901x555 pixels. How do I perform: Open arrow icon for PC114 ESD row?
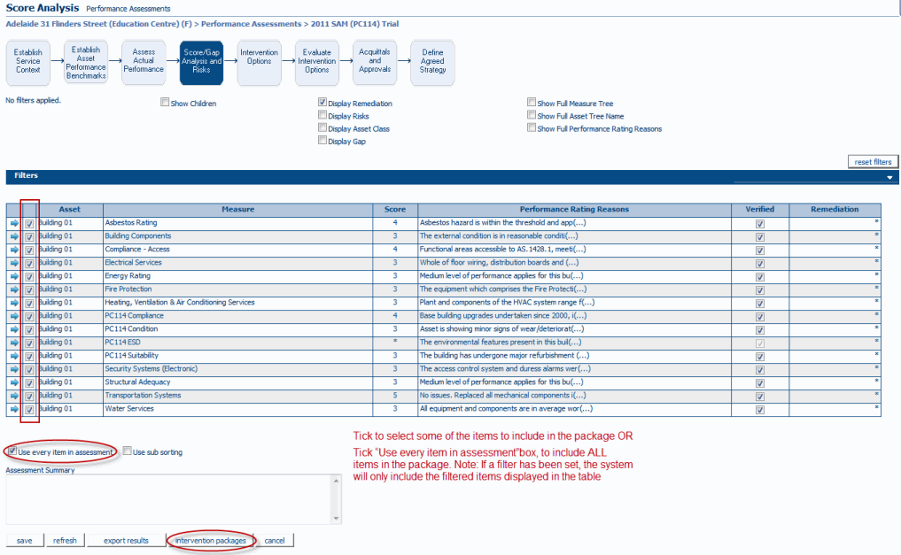(14, 343)
